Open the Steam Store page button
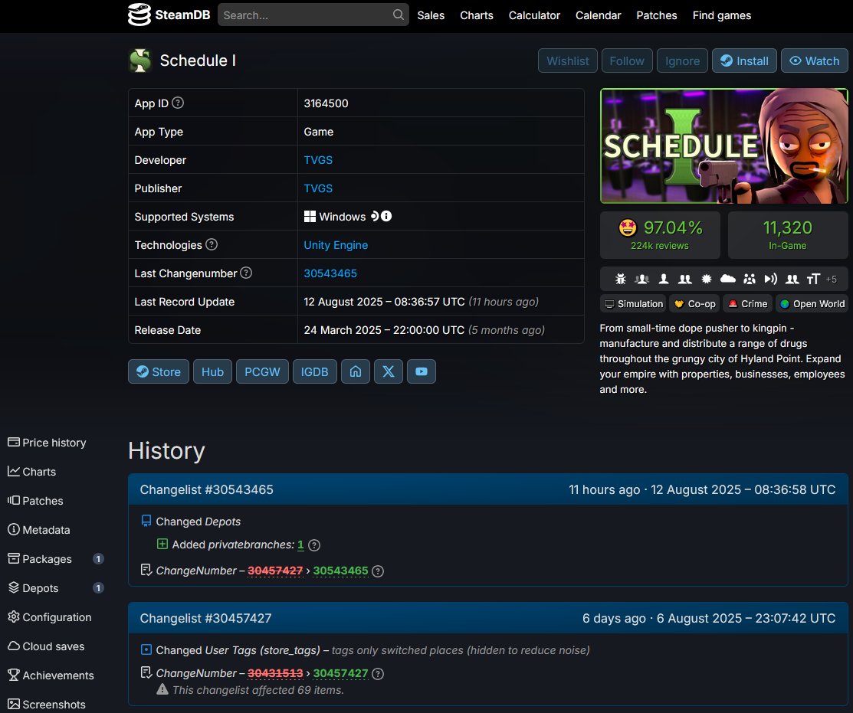Screen dimensions: 853x713 pyautogui.click(x=159, y=371)
